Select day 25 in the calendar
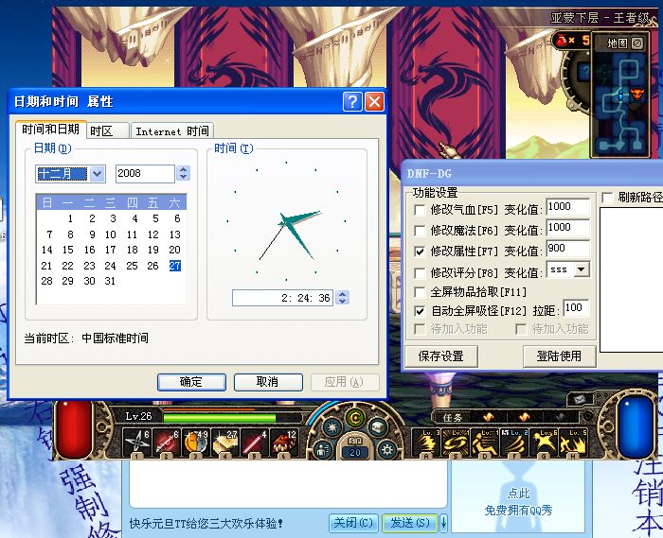The height and width of the screenshot is (538, 663). click(132, 266)
